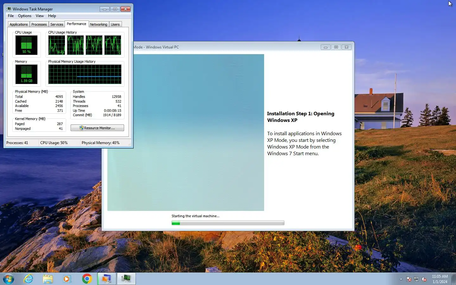
Task: Open the View menu in Task Manager
Action: (40, 16)
